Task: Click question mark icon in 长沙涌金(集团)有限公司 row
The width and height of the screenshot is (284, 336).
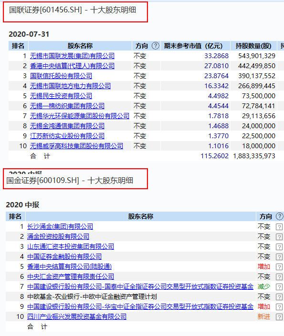Action: tap(279, 227)
